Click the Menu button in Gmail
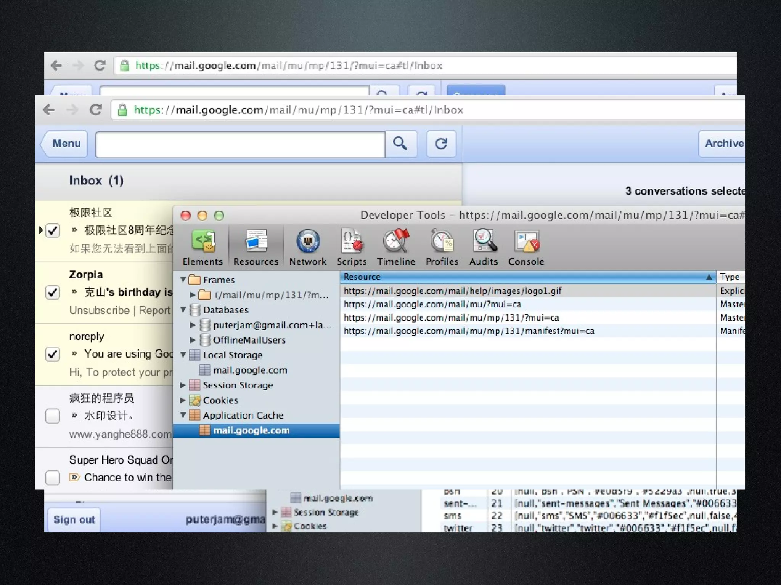 (64, 144)
